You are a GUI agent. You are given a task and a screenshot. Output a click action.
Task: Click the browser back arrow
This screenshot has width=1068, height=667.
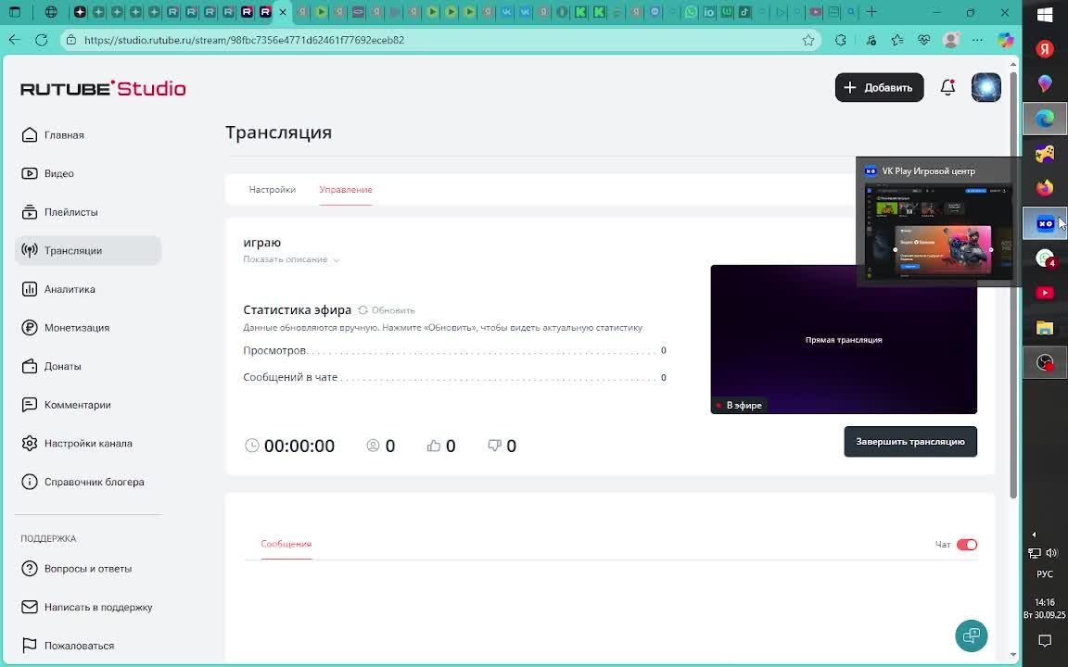point(14,40)
